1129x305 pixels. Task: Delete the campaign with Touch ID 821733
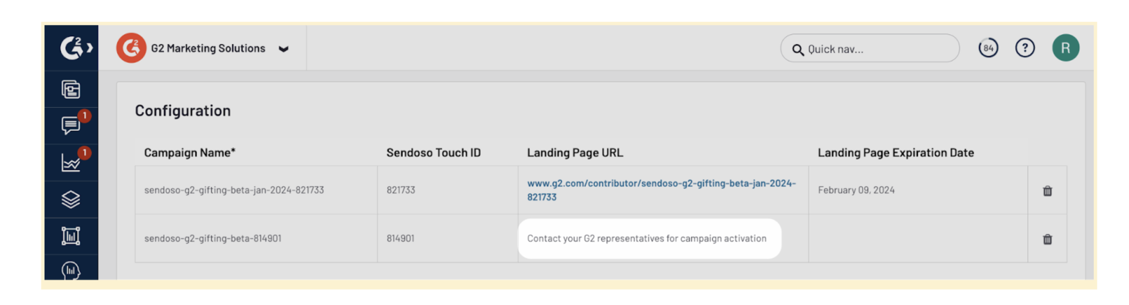1048,191
